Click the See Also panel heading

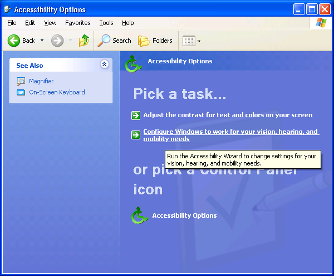pyautogui.click(x=30, y=66)
